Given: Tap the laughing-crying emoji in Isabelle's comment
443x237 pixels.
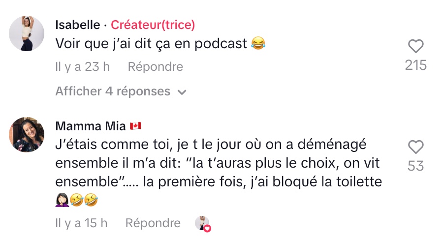Looking at the screenshot, I should (258, 43).
